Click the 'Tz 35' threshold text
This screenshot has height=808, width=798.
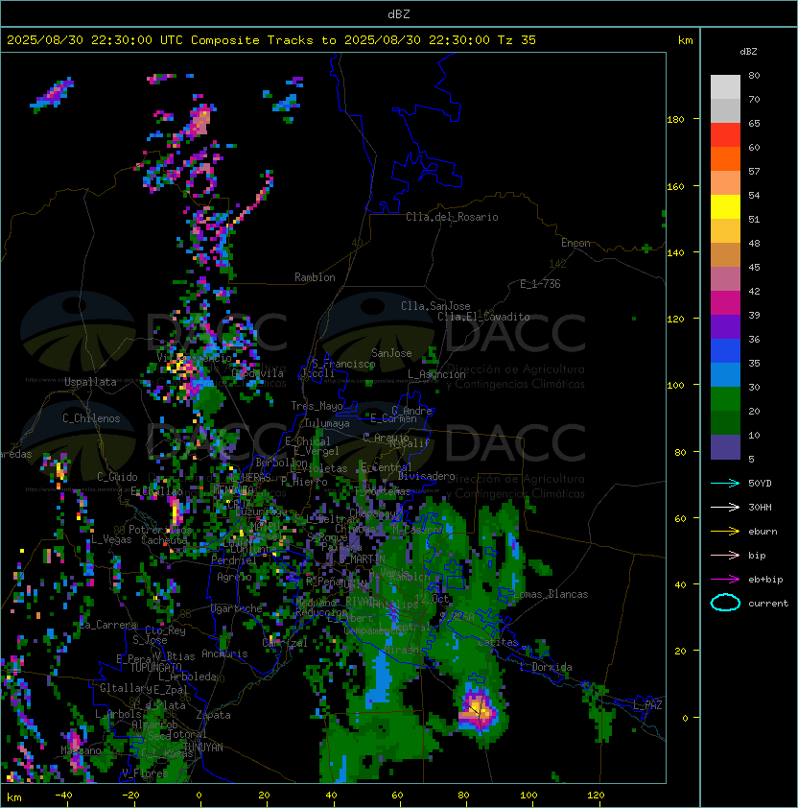click(517, 40)
